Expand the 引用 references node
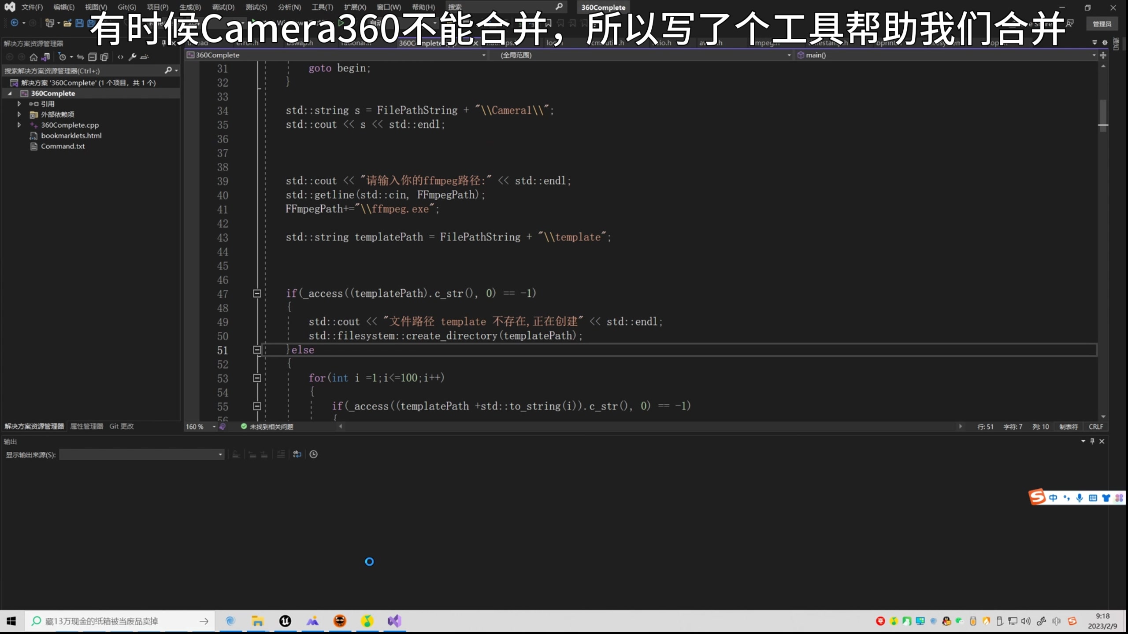The image size is (1128, 634). point(19,104)
